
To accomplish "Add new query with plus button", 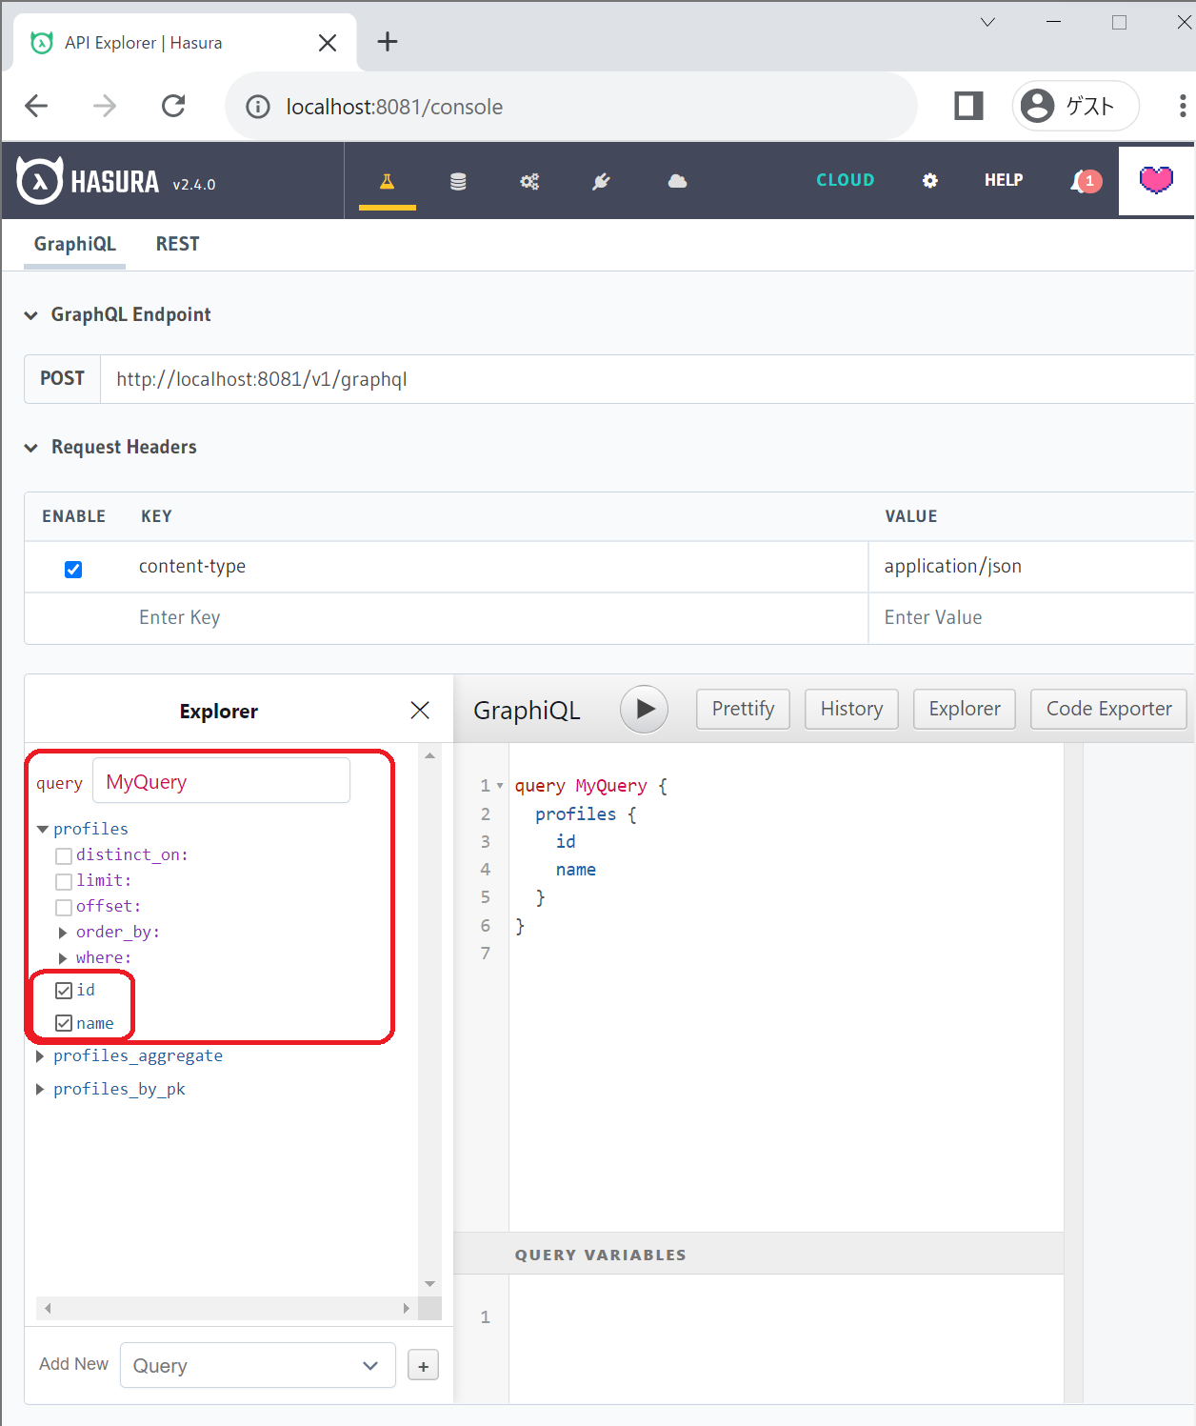I will pos(424,1366).
